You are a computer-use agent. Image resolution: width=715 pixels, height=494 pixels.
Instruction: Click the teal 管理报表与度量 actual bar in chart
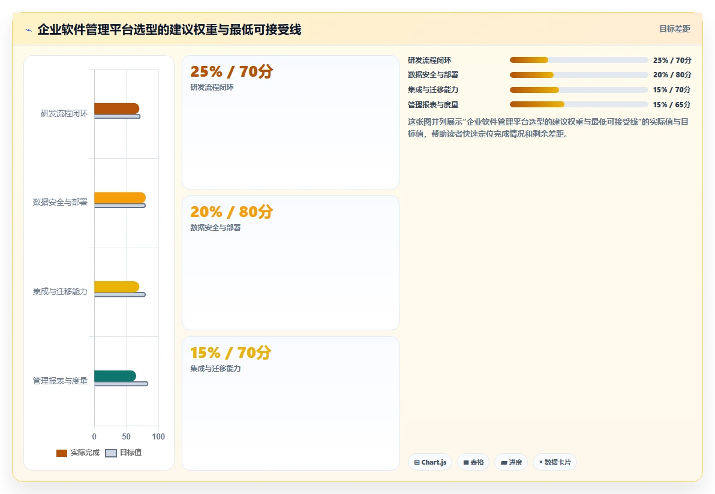[115, 376]
